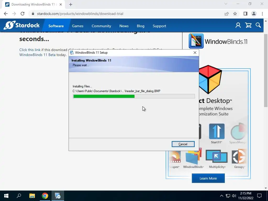Open Windows taskbar search

pyautogui.click(x=19, y=196)
